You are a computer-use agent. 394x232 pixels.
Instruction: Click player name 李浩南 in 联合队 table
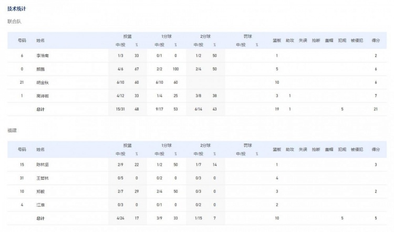[43, 55]
